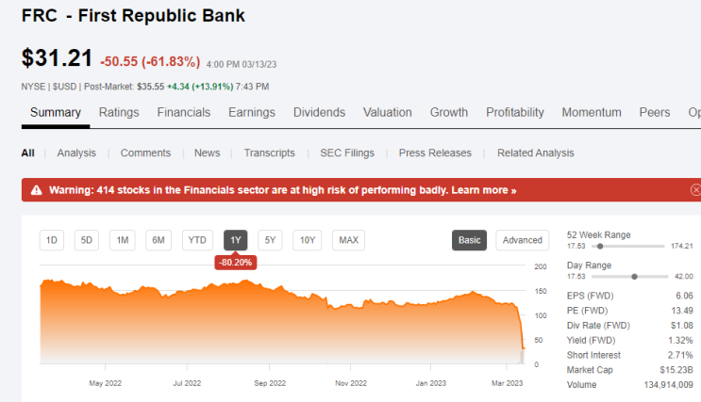This screenshot has width=701, height=402.
Task: Switch chart range to 5Y
Action: click(x=270, y=240)
